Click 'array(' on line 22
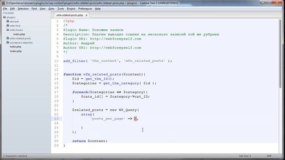 click(x=88, y=114)
